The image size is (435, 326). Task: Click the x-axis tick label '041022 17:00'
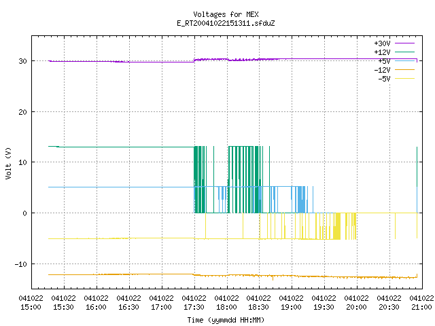162,303
